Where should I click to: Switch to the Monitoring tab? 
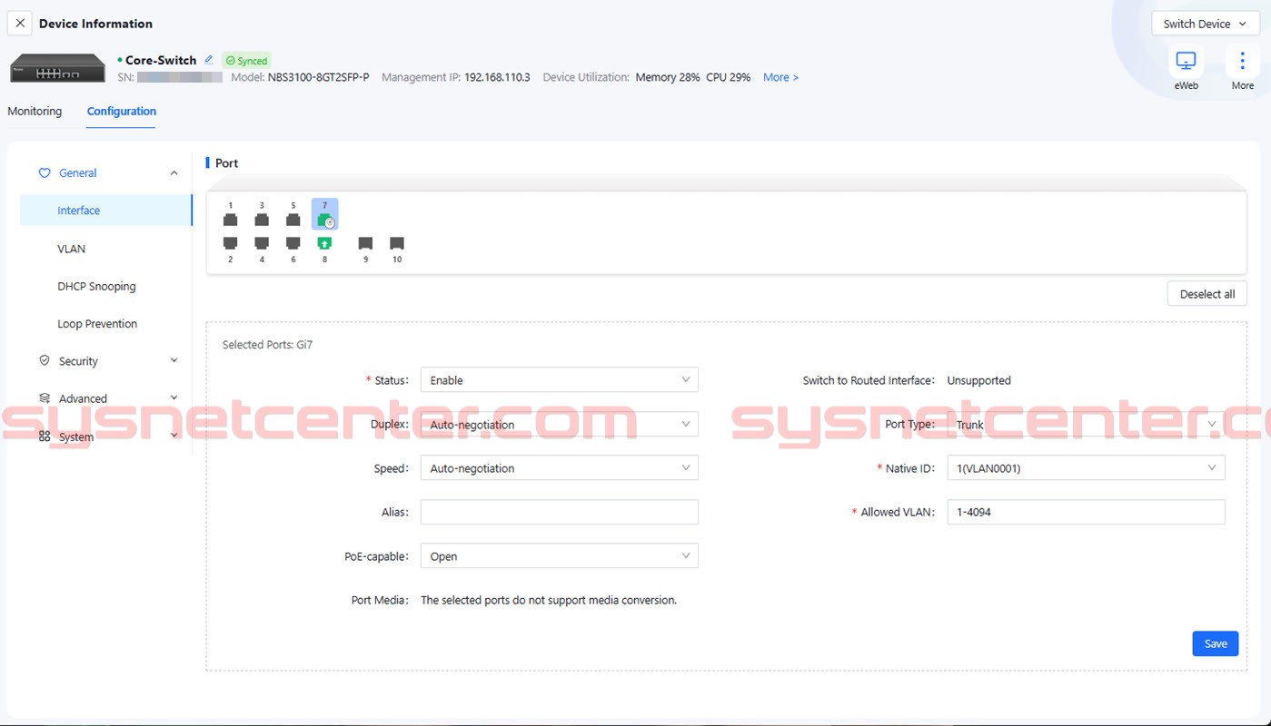(35, 112)
